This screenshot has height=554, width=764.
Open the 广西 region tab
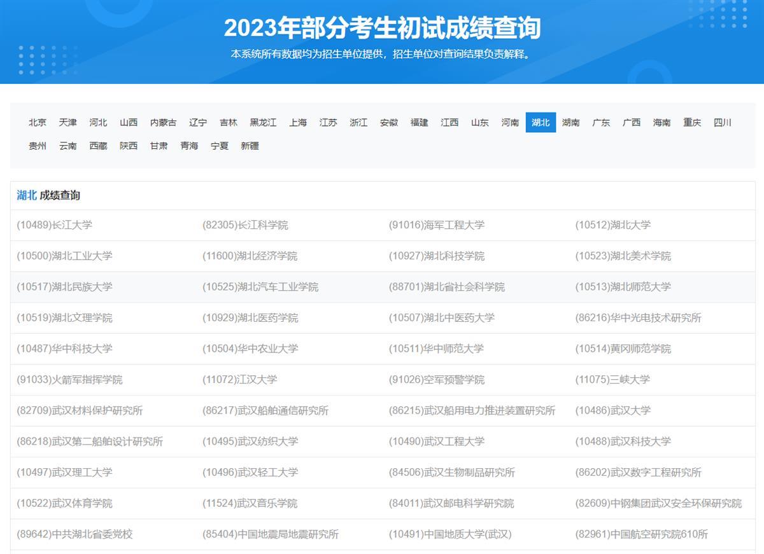click(x=632, y=123)
